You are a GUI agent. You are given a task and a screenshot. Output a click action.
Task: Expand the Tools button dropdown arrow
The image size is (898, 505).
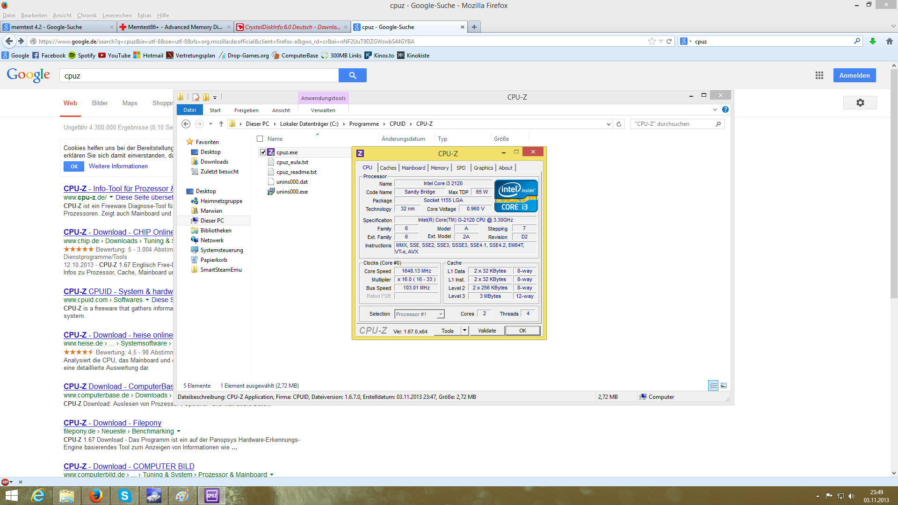point(464,331)
